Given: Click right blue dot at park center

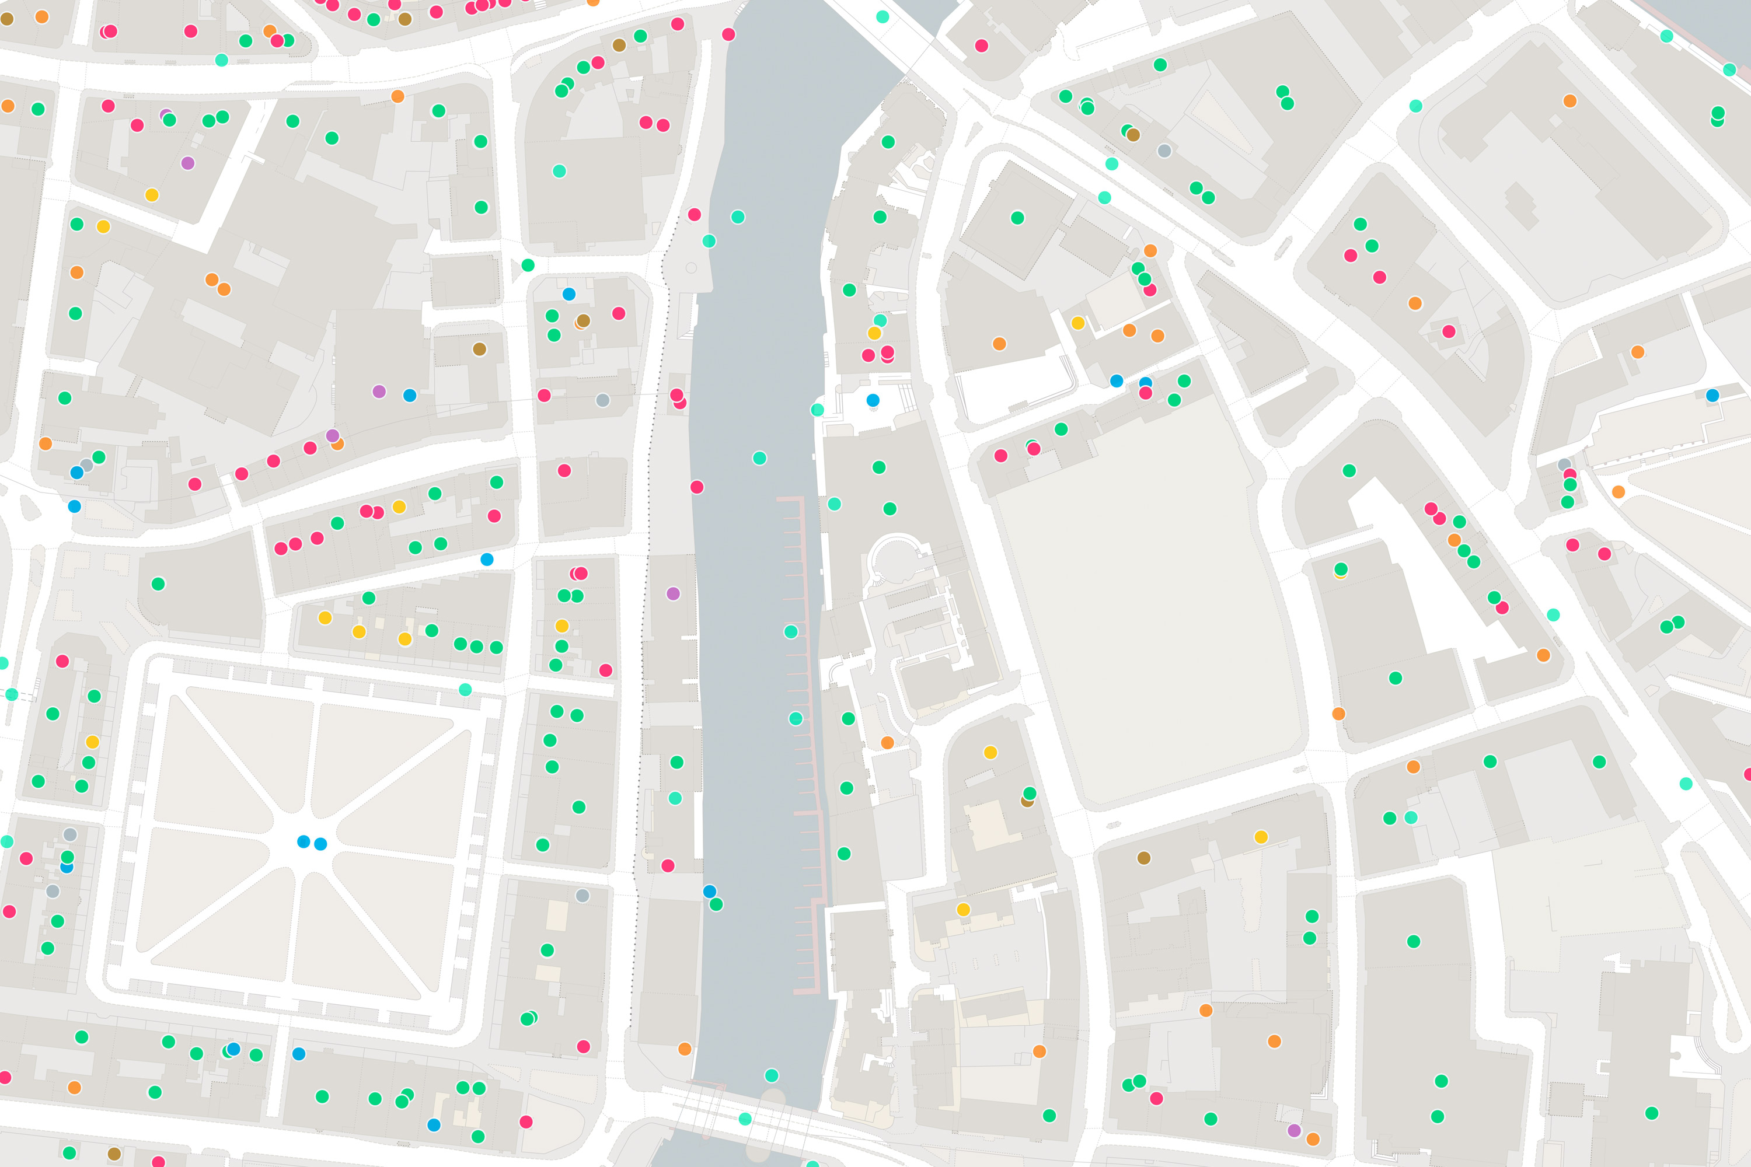Looking at the screenshot, I should pyautogui.click(x=321, y=843).
